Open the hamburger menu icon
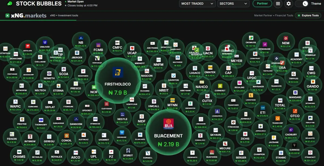324x166 pixels. [x=278, y=4]
